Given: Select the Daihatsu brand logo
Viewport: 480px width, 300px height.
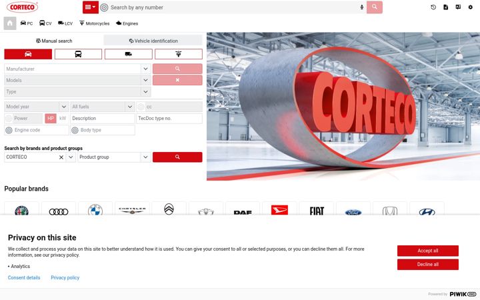Looking at the screenshot, I should [279, 210].
